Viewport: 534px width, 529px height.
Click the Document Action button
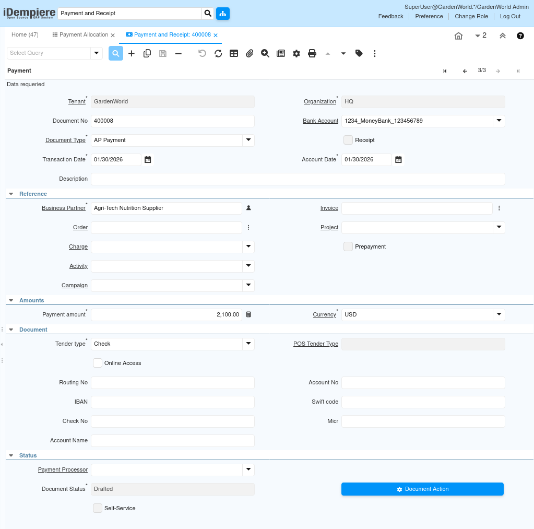422,489
